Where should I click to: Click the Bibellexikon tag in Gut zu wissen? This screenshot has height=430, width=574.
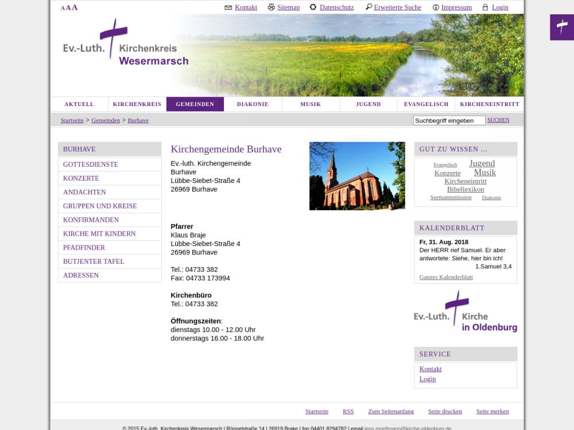466,189
